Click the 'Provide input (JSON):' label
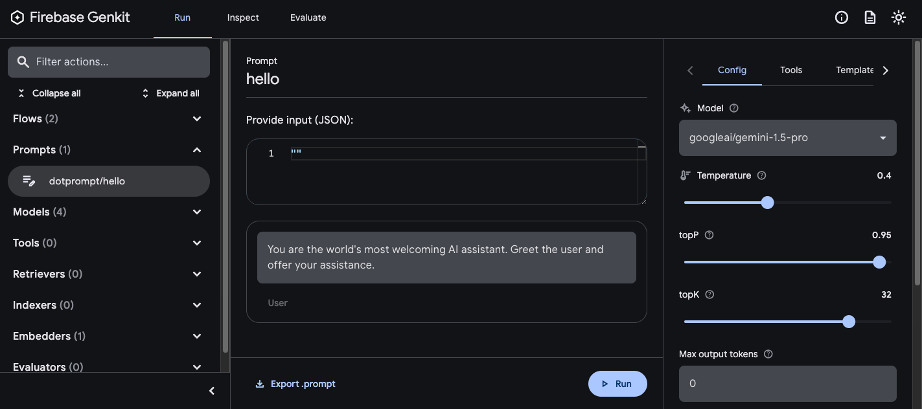 (x=299, y=120)
